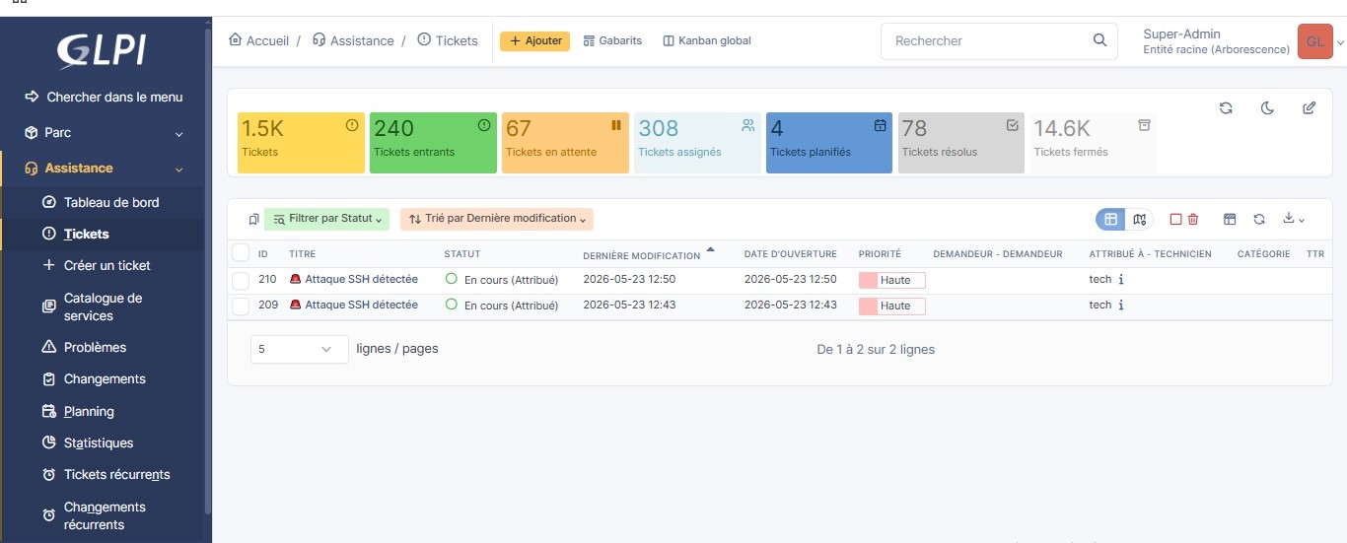The width and height of the screenshot is (1347, 543).
Task: Show tech info icon on ticket 210
Action: pos(1121,280)
